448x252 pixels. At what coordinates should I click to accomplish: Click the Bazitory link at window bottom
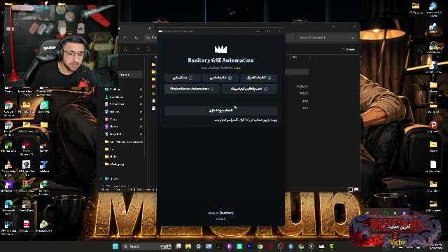226,213
